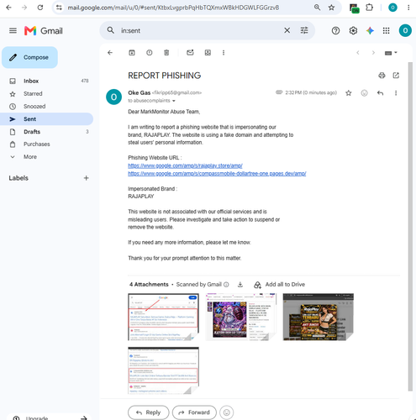The width and height of the screenshot is (416, 420).
Task: Open the message More menu three dots
Action: pos(396,93)
